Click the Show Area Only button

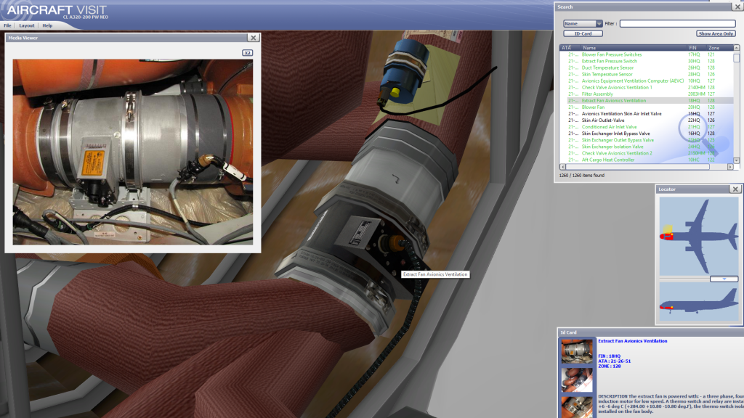click(x=716, y=33)
